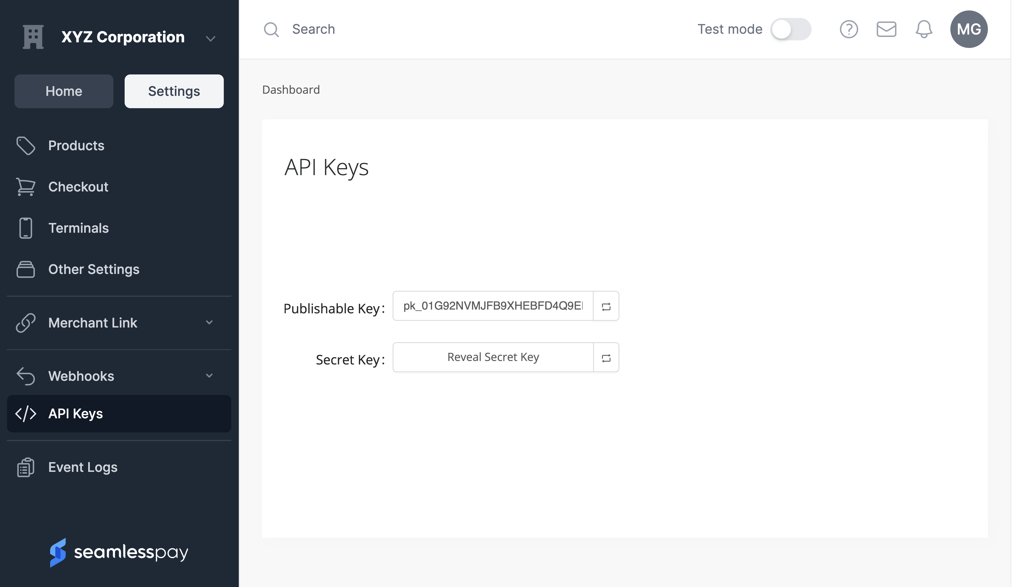Switch to the Home tab
Viewport: 1012px width, 587px height.
click(64, 92)
